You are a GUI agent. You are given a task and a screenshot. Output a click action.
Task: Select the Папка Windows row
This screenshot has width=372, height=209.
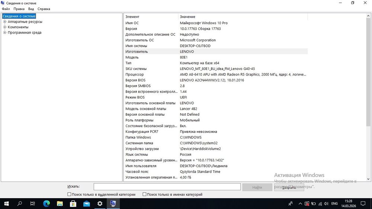click(x=216, y=137)
